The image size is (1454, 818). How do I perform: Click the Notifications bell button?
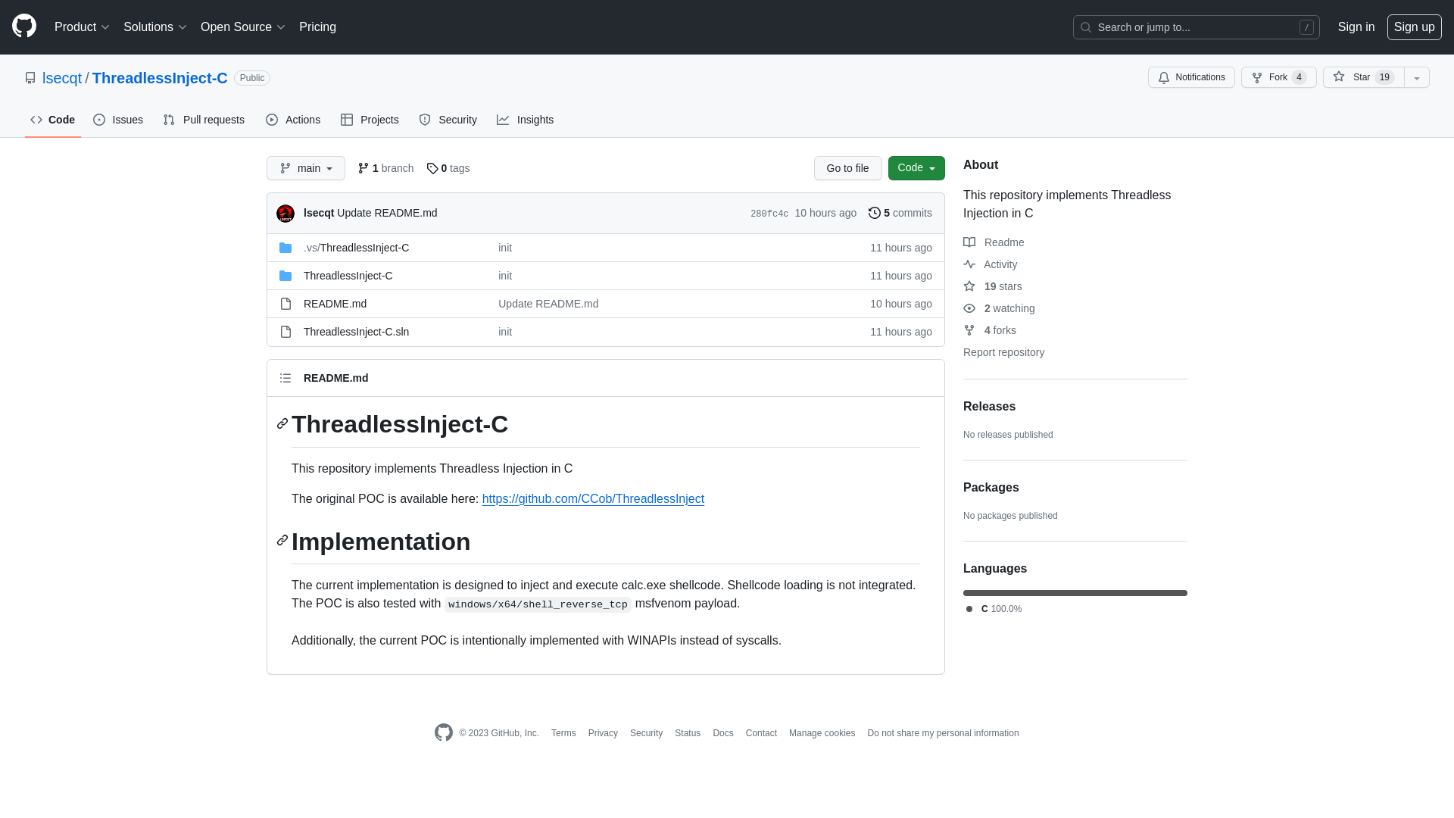click(1191, 77)
